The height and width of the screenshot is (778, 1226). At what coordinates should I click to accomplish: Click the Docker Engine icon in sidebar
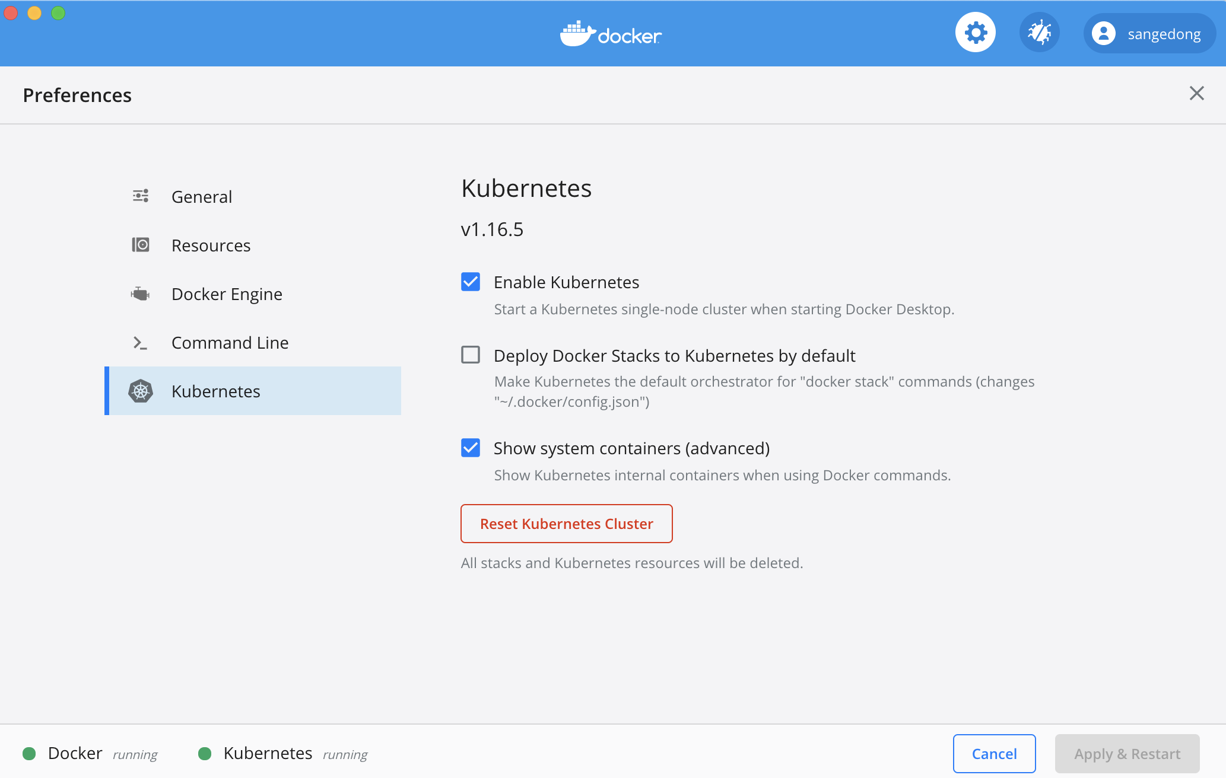coord(141,294)
